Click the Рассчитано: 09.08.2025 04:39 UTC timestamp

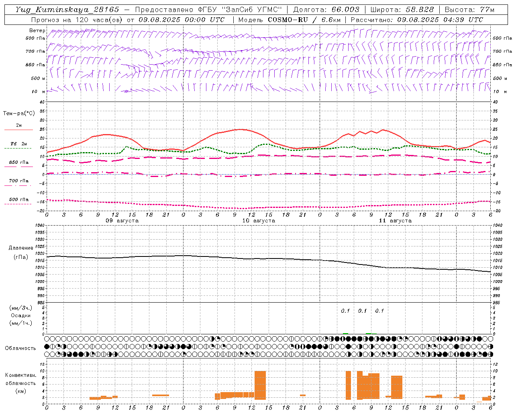coord(417,20)
